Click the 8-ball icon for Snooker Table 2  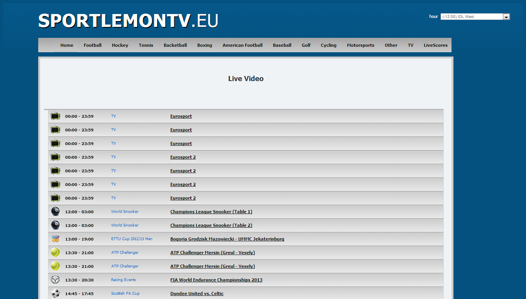[x=55, y=225]
